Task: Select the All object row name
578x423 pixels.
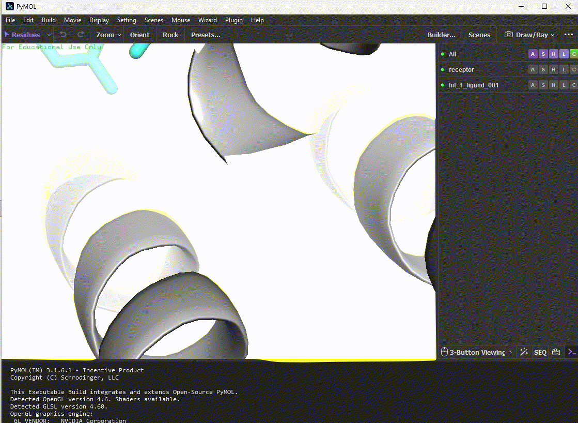Action: point(452,54)
